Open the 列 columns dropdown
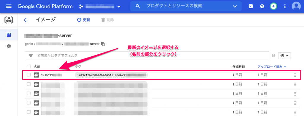The height and width of the screenshot is (116, 304). [x=284, y=55]
